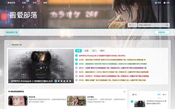Open the 0246 EVER17 thread link

(114, 76)
